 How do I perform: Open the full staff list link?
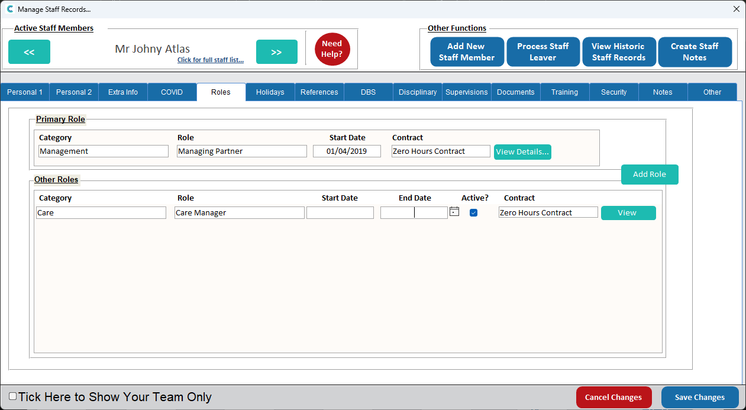click(x=211, y=60)
